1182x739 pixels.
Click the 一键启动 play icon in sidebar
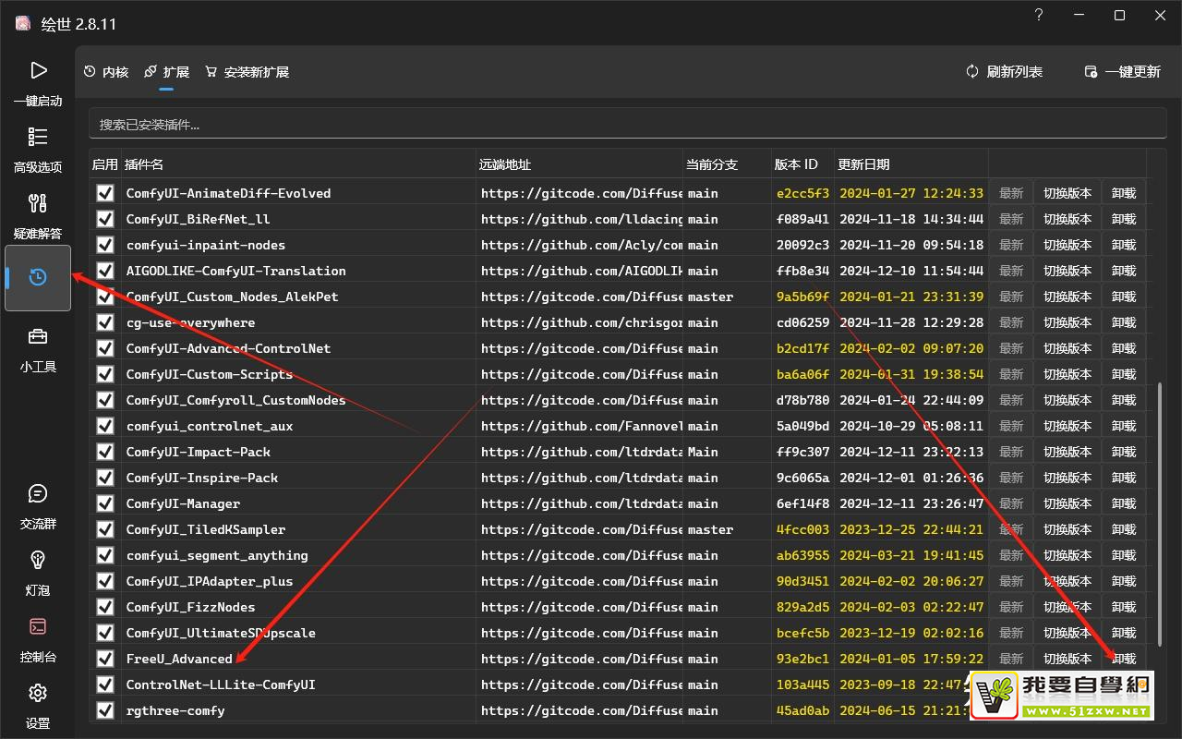pos(38,71)
